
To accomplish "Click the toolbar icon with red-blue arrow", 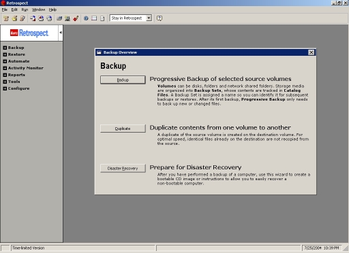I will click(x=33, y=18).
